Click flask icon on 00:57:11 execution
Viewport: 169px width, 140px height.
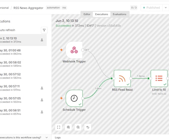(x=42, y=88)
